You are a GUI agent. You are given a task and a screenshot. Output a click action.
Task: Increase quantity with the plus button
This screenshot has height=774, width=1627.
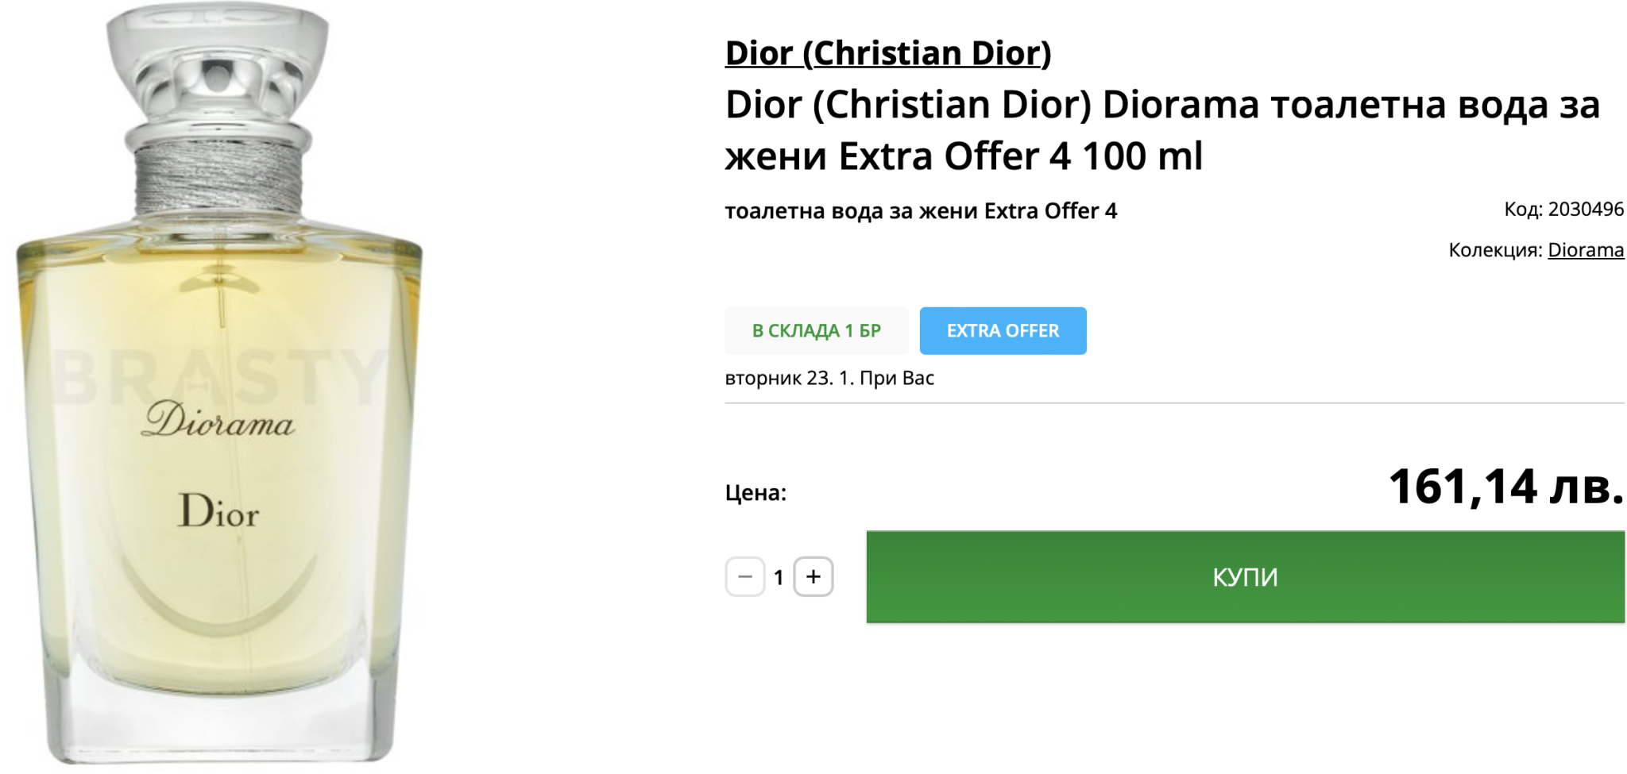(x=813, y=576)
